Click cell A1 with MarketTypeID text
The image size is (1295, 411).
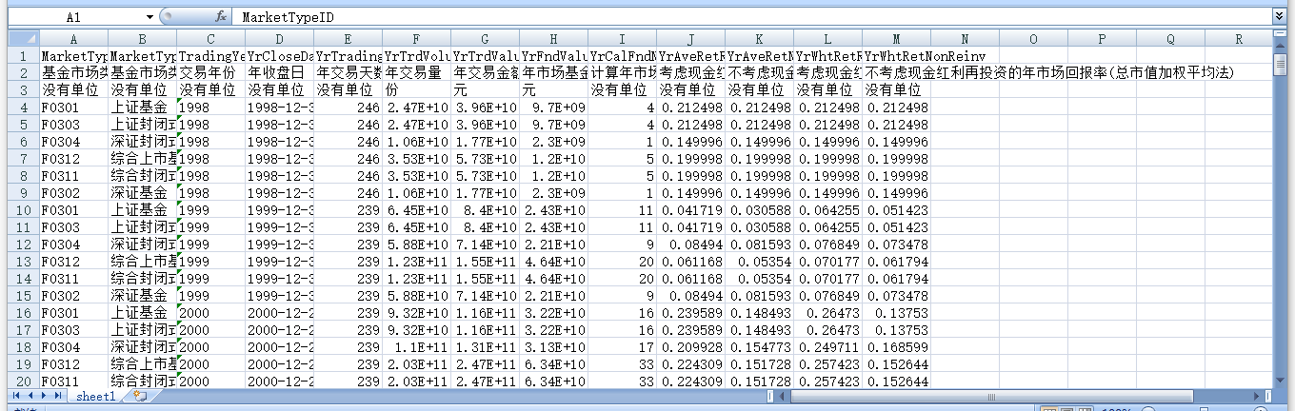(73, 56)
